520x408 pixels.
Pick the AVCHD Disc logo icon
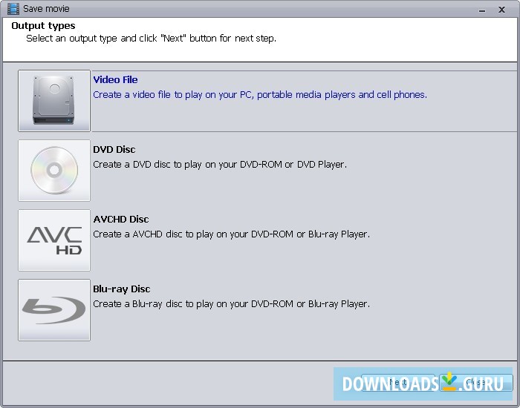pos(54,240)
